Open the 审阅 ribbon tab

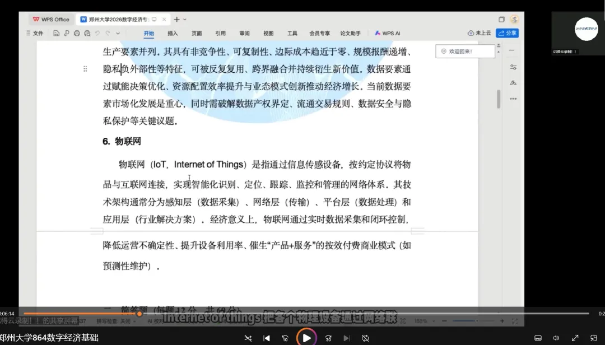pyautogui.click(x=245, y=33)
